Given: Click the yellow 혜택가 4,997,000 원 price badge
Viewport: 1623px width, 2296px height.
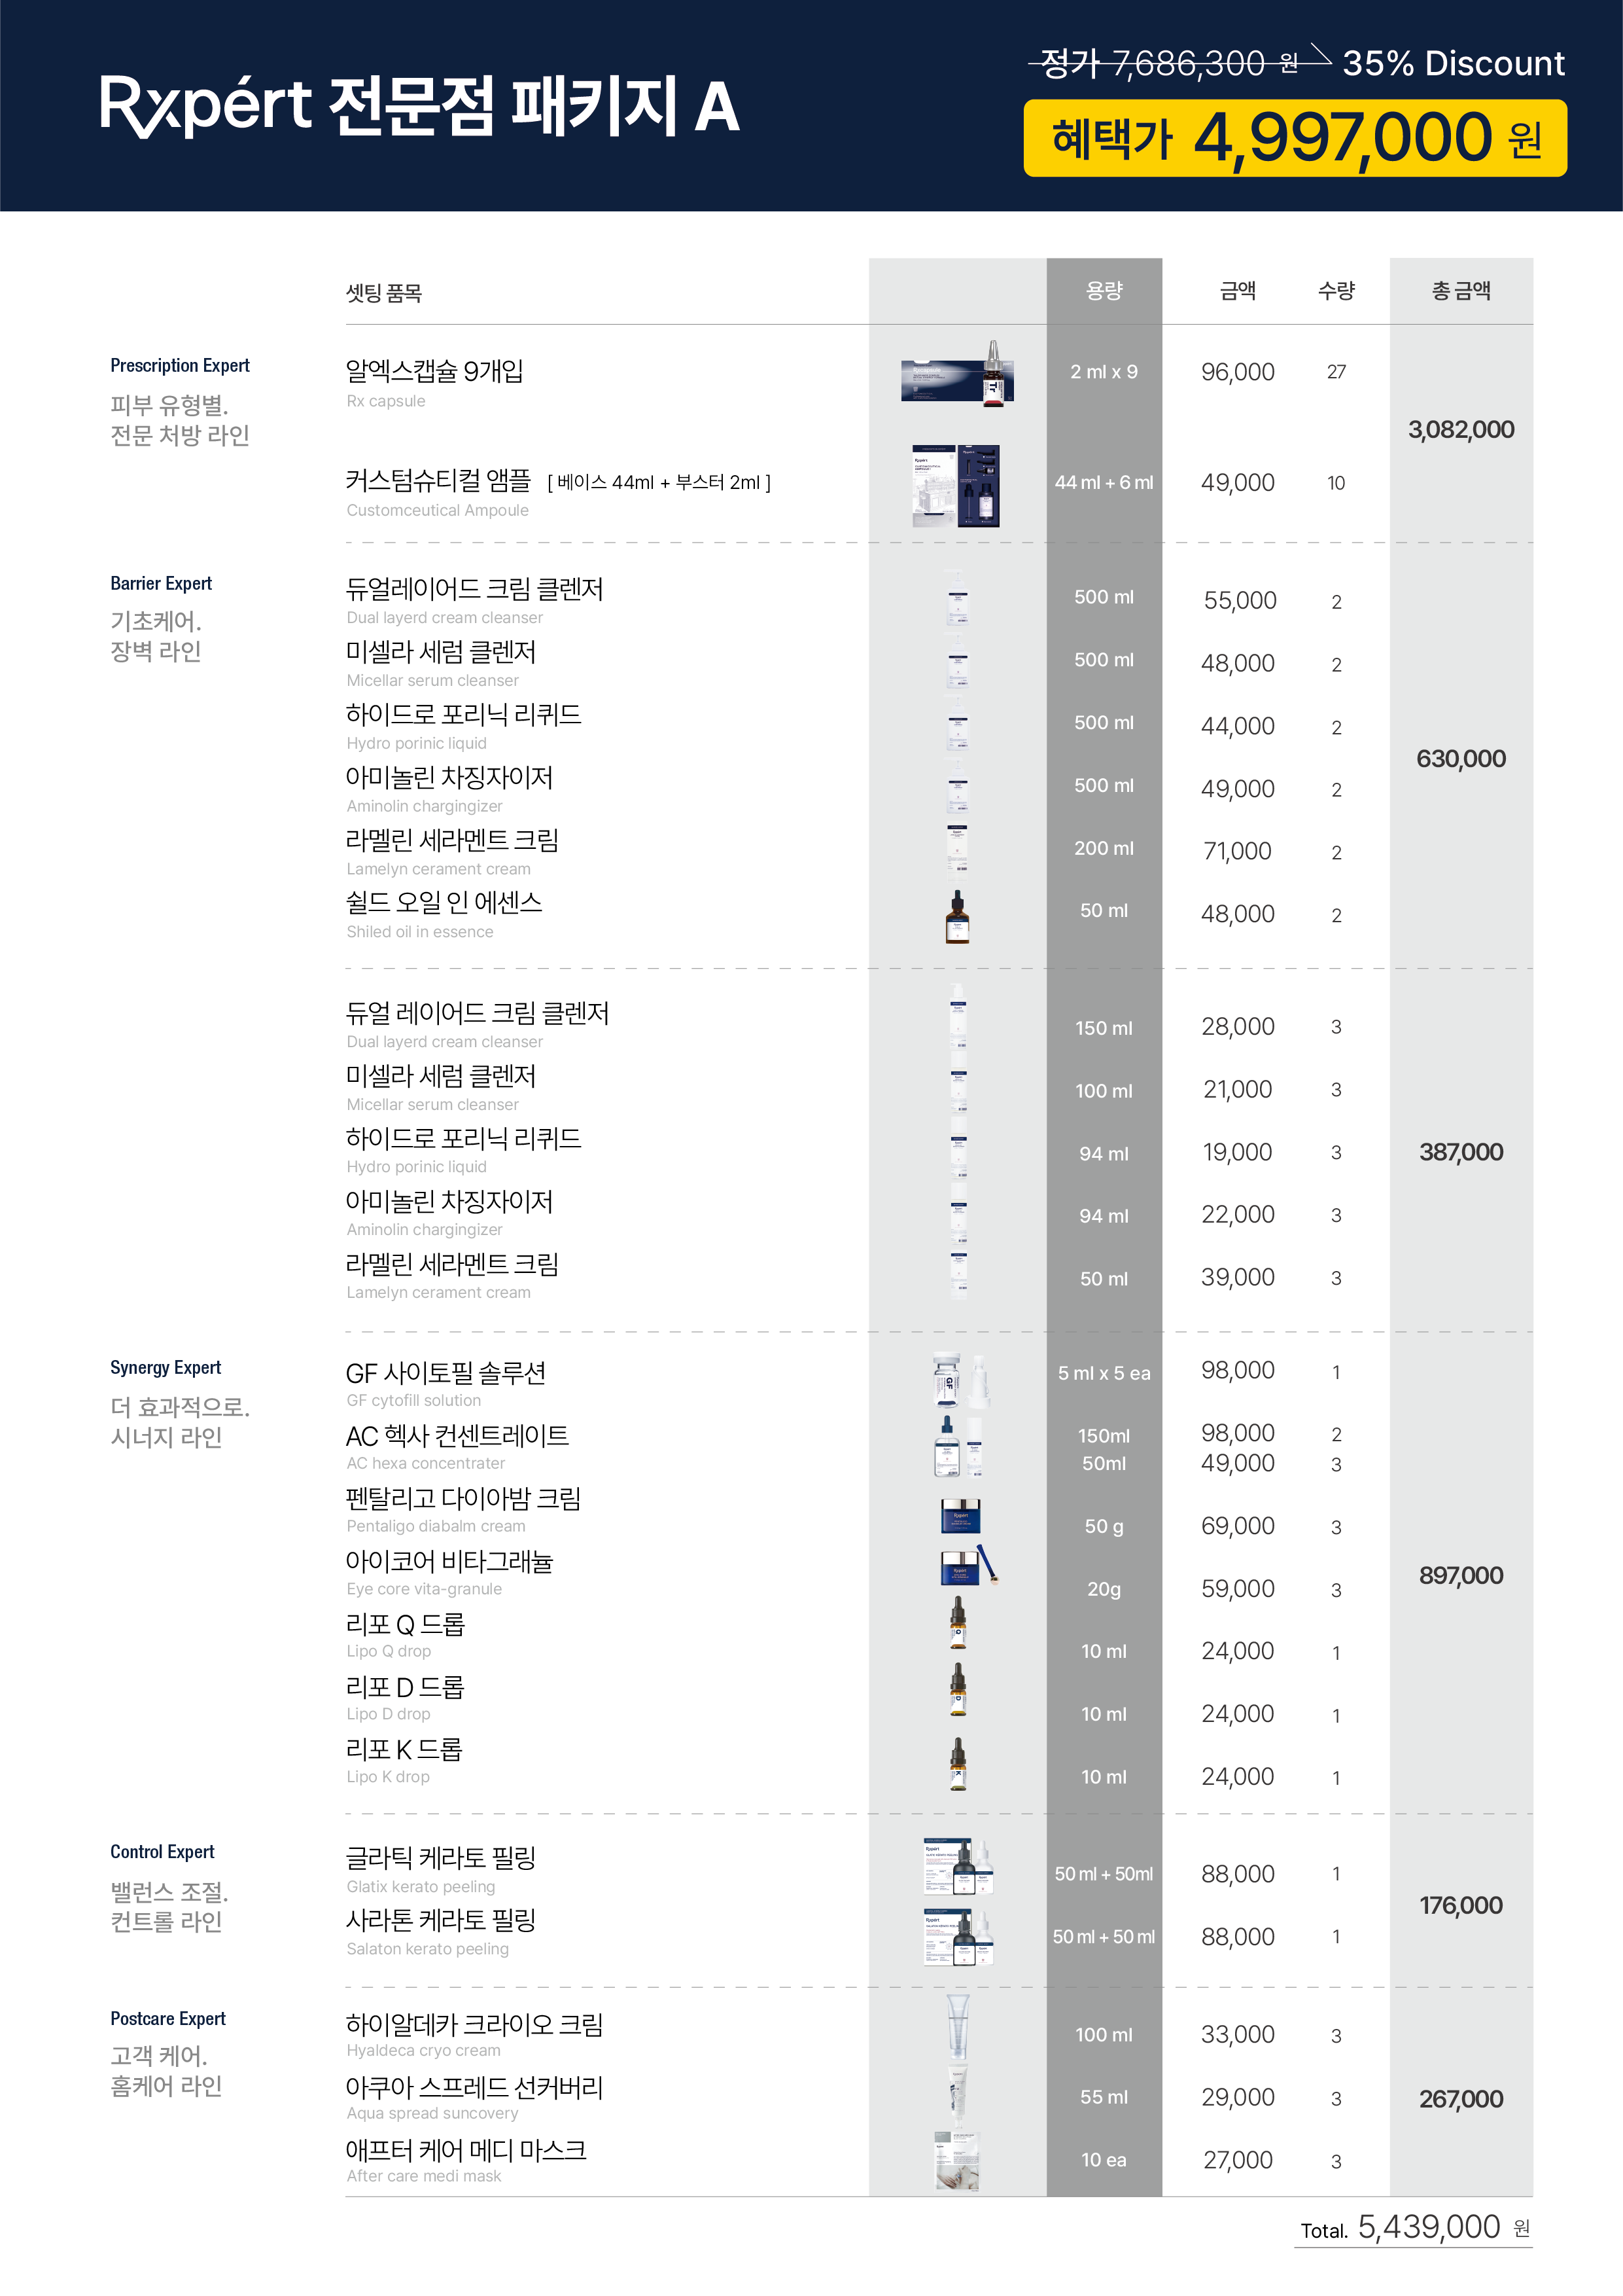Looking at the screenshot, I should [x=1294, y=138].
